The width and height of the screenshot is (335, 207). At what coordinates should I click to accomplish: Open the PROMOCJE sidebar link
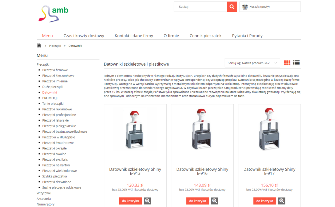[x=50, y=98]
